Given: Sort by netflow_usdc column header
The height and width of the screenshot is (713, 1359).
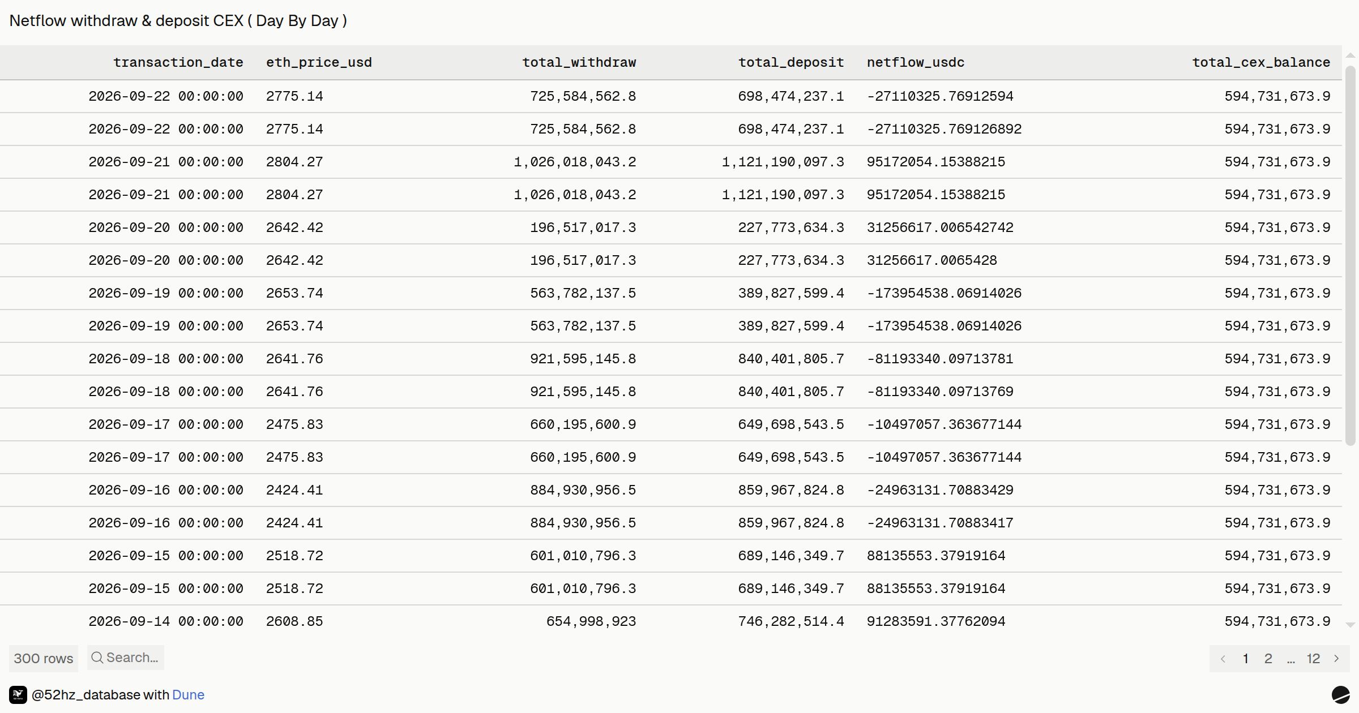Looking at the screenshot, I should coord(916,62).
